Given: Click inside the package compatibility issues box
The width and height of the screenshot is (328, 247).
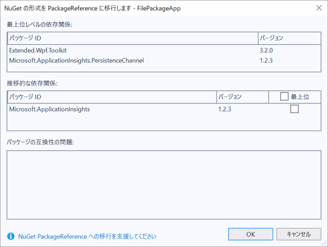Looking at the screenshot, I should pos(164,185).
